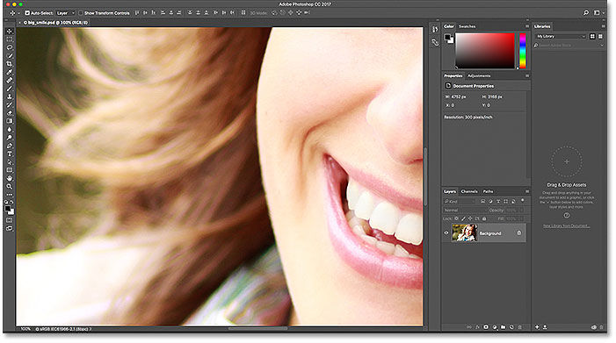The image size is (616, 343).
Task: Select the Eyedropper tool
Action: [x=10, y=72]
